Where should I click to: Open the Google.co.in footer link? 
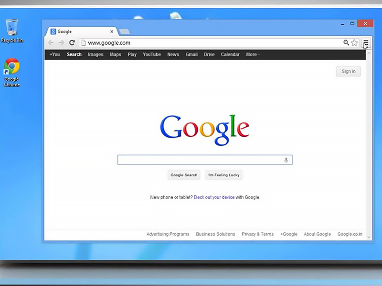click(x=350, y=234)
